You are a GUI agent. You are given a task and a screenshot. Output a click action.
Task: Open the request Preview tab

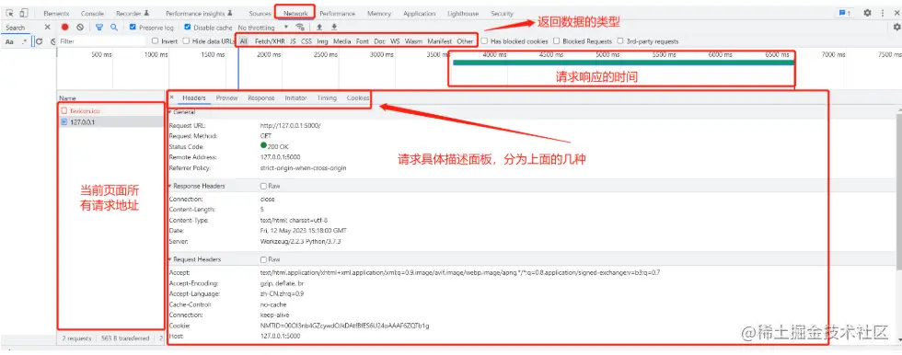(226, 98)
